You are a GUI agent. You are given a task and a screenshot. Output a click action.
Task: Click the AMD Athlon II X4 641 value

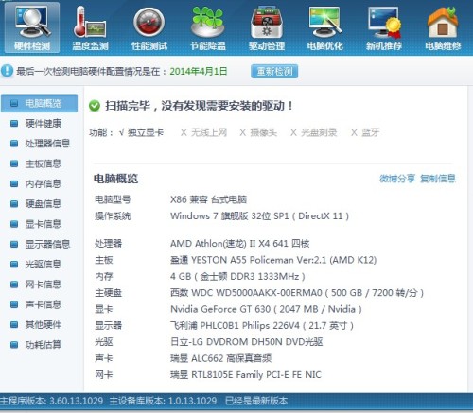240,244
